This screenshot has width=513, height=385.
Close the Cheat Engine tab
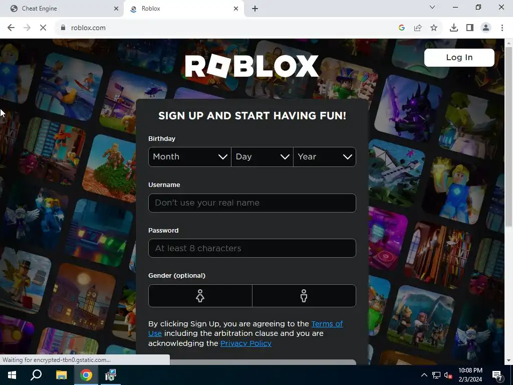(116, 9)
